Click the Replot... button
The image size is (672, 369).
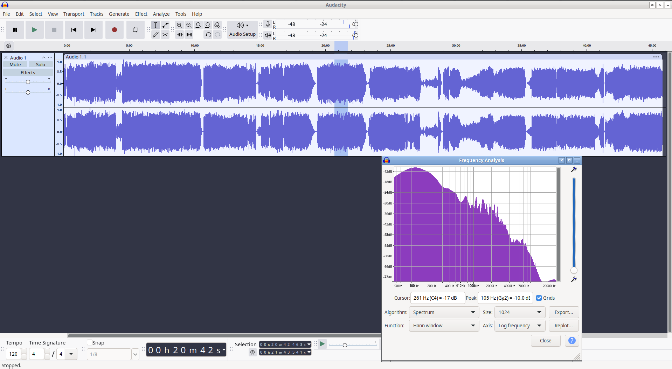tap(564, 326)
